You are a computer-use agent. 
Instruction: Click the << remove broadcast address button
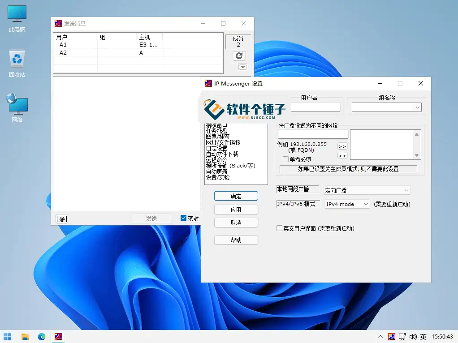click(342, 156)
